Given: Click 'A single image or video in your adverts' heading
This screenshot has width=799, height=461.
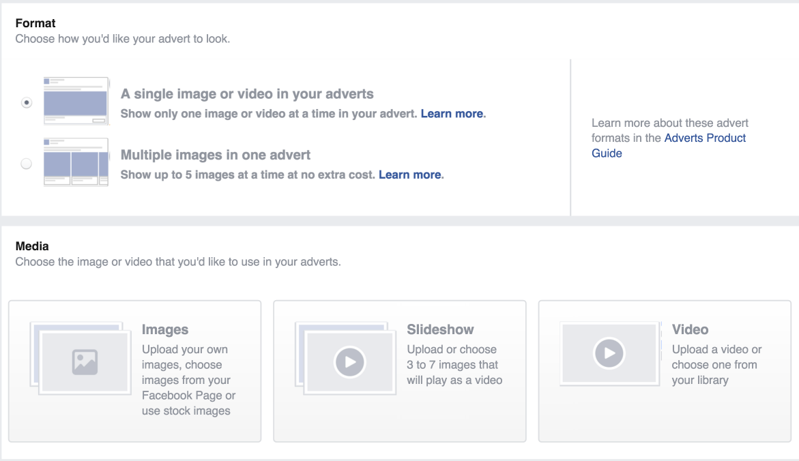Looking at the screenshot, I should click(247, 93).
